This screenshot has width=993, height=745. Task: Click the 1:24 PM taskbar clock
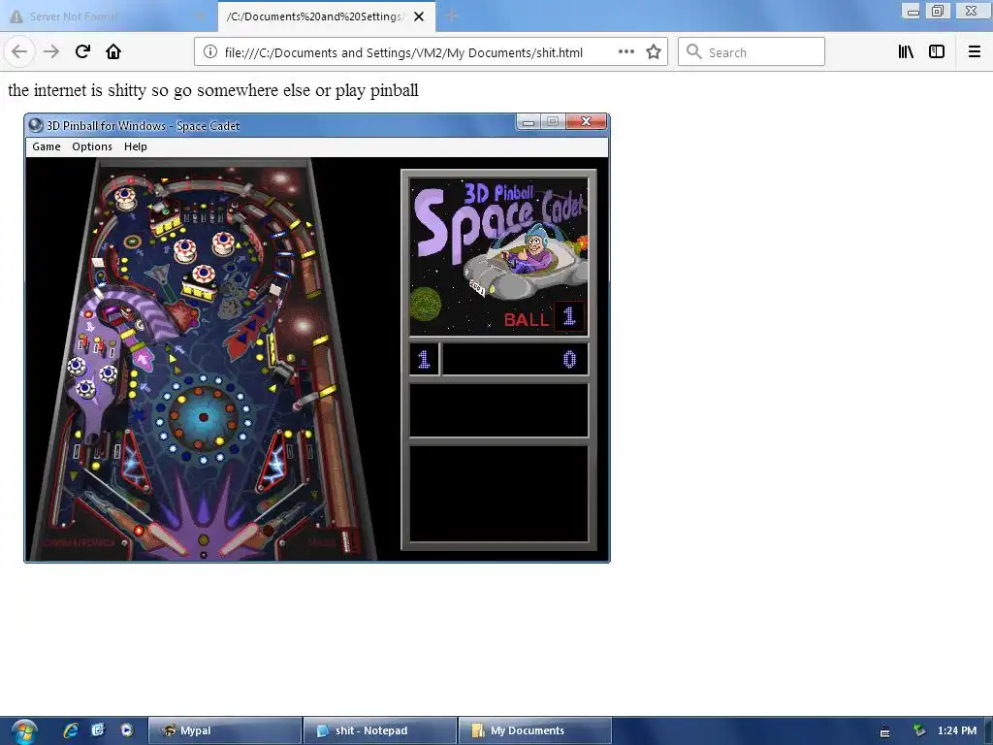957,730
